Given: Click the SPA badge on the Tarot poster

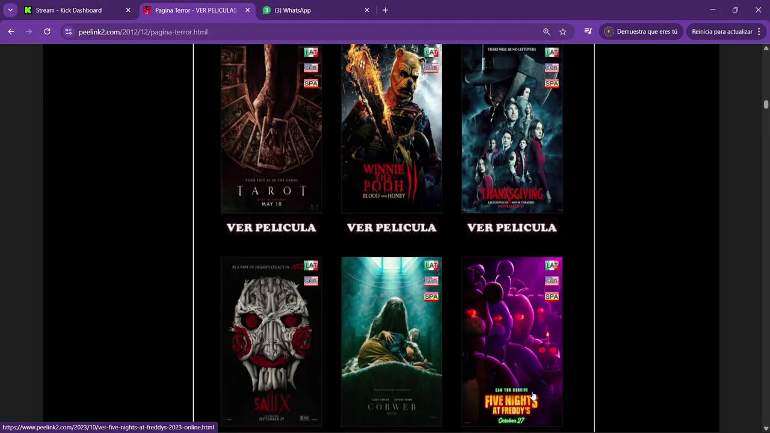Looking at the screenshot, I should click(x=311, y=84).
